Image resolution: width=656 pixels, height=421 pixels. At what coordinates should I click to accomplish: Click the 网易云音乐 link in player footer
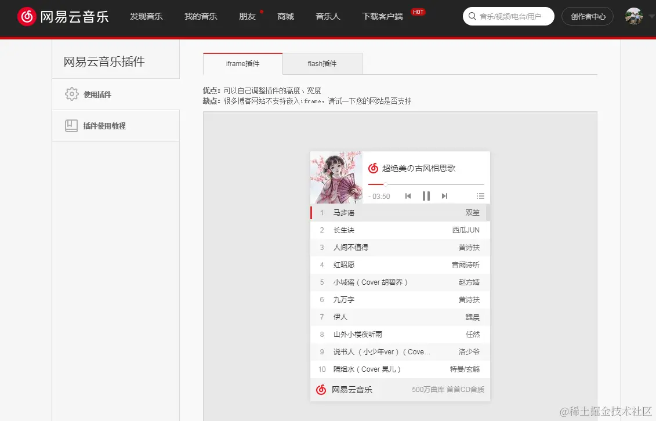(x=352, y=390)
